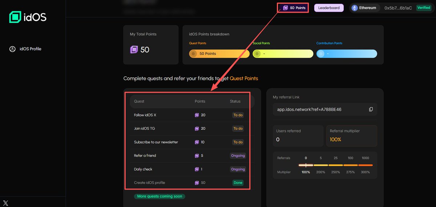Copy the referral link icon
Viewport: 436px width, 207px height.
coord(371,109)
